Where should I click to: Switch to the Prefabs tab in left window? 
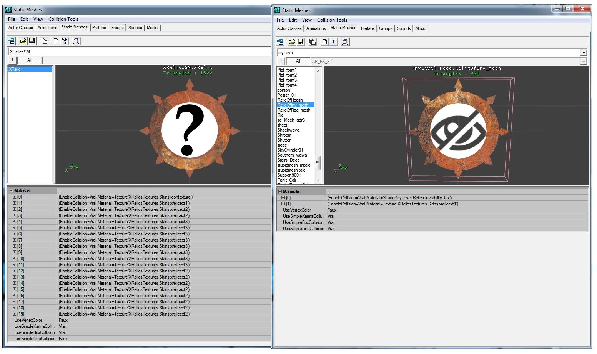99,28
